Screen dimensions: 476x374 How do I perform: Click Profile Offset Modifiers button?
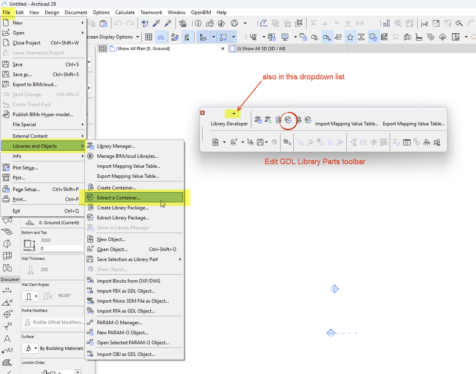point(53,322)
